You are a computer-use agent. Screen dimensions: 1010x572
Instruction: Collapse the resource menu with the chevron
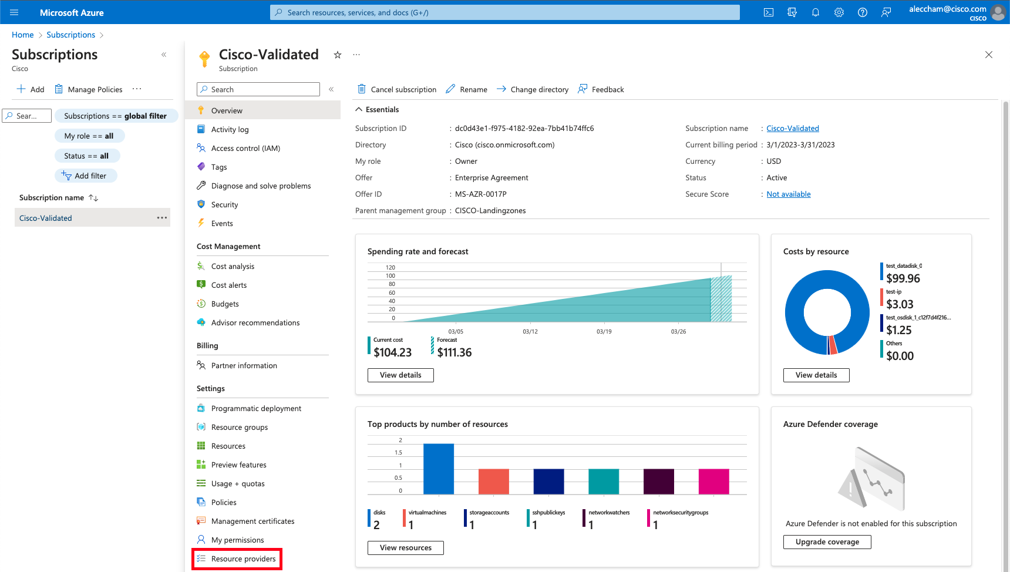click(x=331, y=89)
